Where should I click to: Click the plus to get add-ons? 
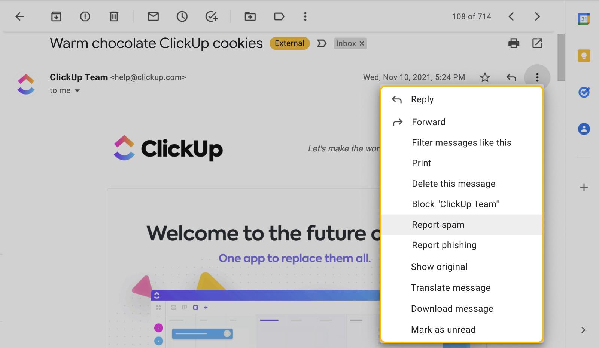tap(584, 187)
